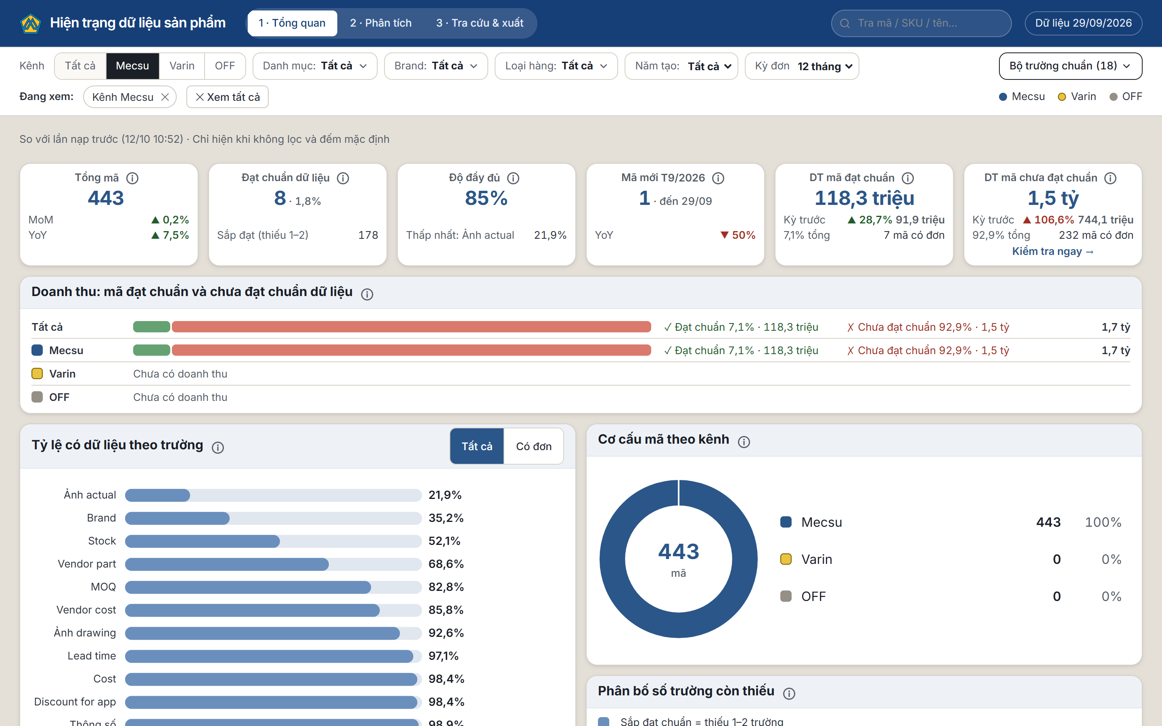Switch field chart to Có đơn
This screenshot has height=726, width=1162.
coord(533,446)
